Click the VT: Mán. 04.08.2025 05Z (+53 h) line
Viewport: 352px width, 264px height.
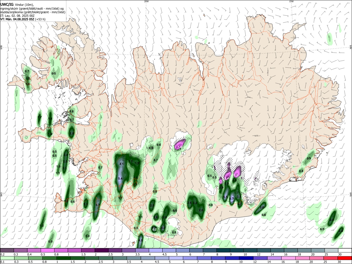(x=23, y=19)
